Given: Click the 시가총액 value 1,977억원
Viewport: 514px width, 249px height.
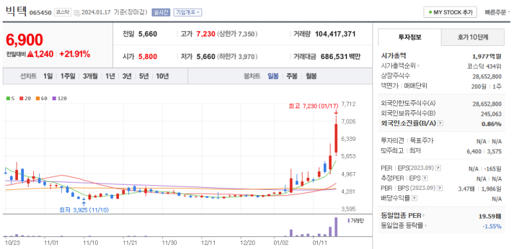Looking at the screenshot, I should point(487,56).
